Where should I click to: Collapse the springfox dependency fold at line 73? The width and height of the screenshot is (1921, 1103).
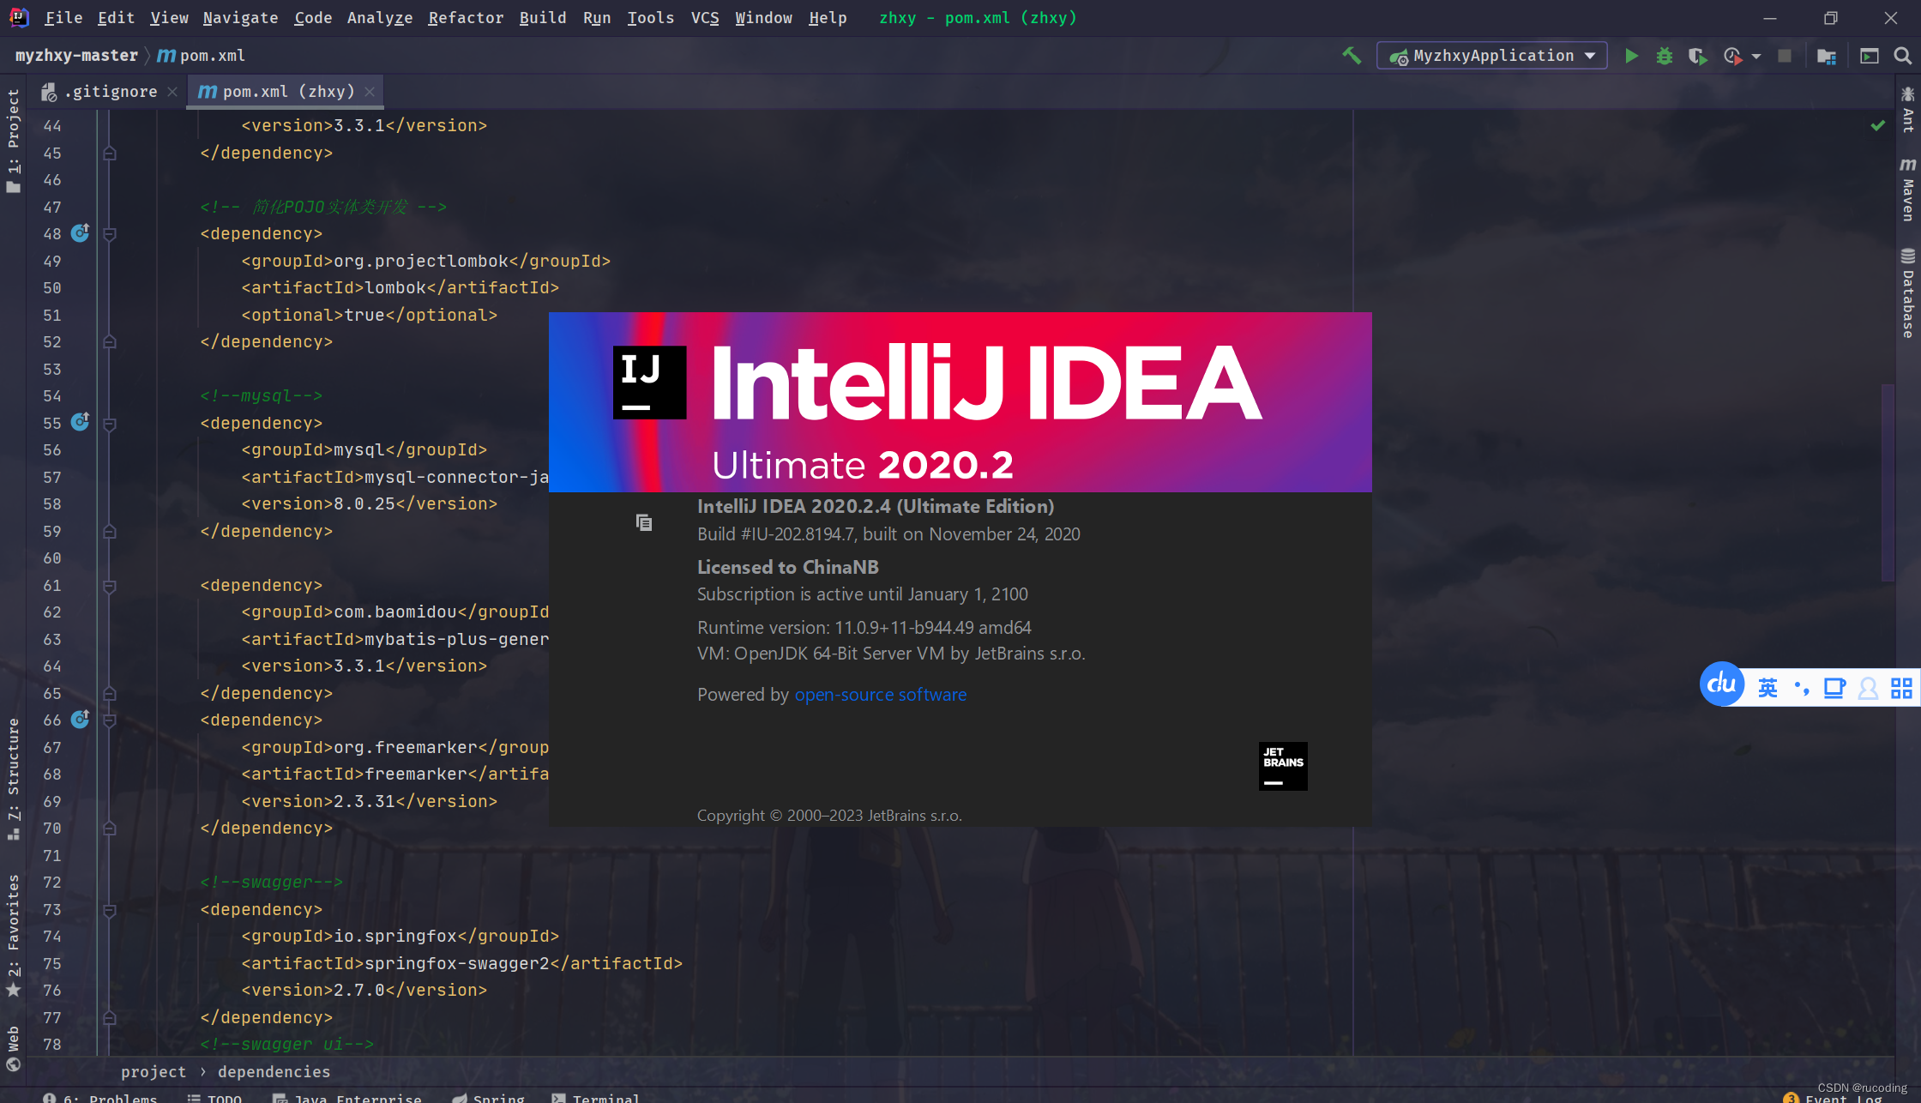click(110, 910)
